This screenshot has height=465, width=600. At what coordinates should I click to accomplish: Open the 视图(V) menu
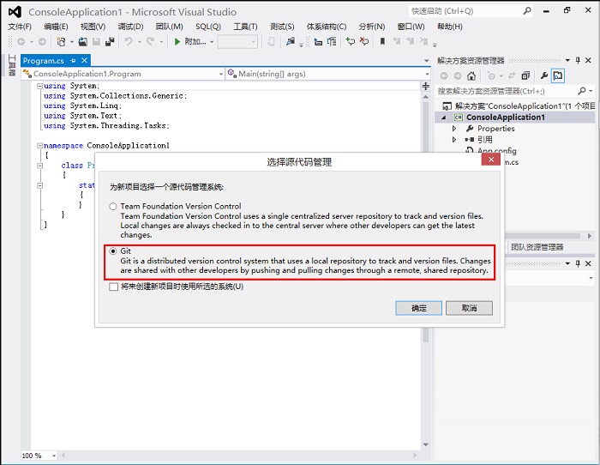pos(93,27)
